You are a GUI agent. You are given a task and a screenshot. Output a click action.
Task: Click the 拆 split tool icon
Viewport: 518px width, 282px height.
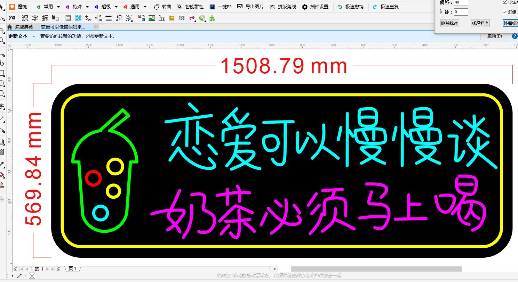tap(45, 18)
